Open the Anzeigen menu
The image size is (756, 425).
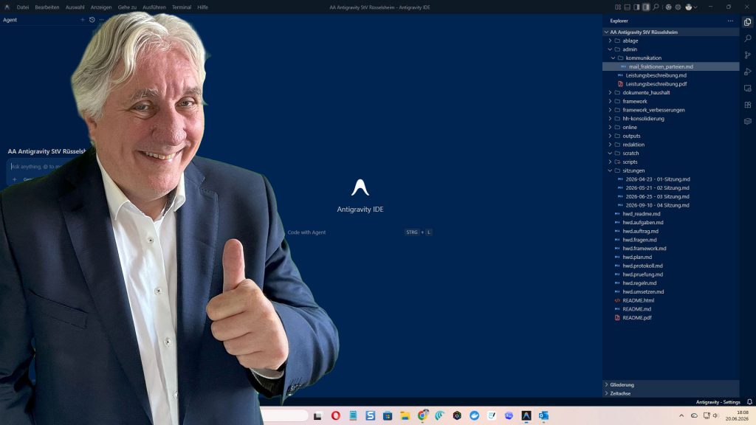click(x=100, y=7)
